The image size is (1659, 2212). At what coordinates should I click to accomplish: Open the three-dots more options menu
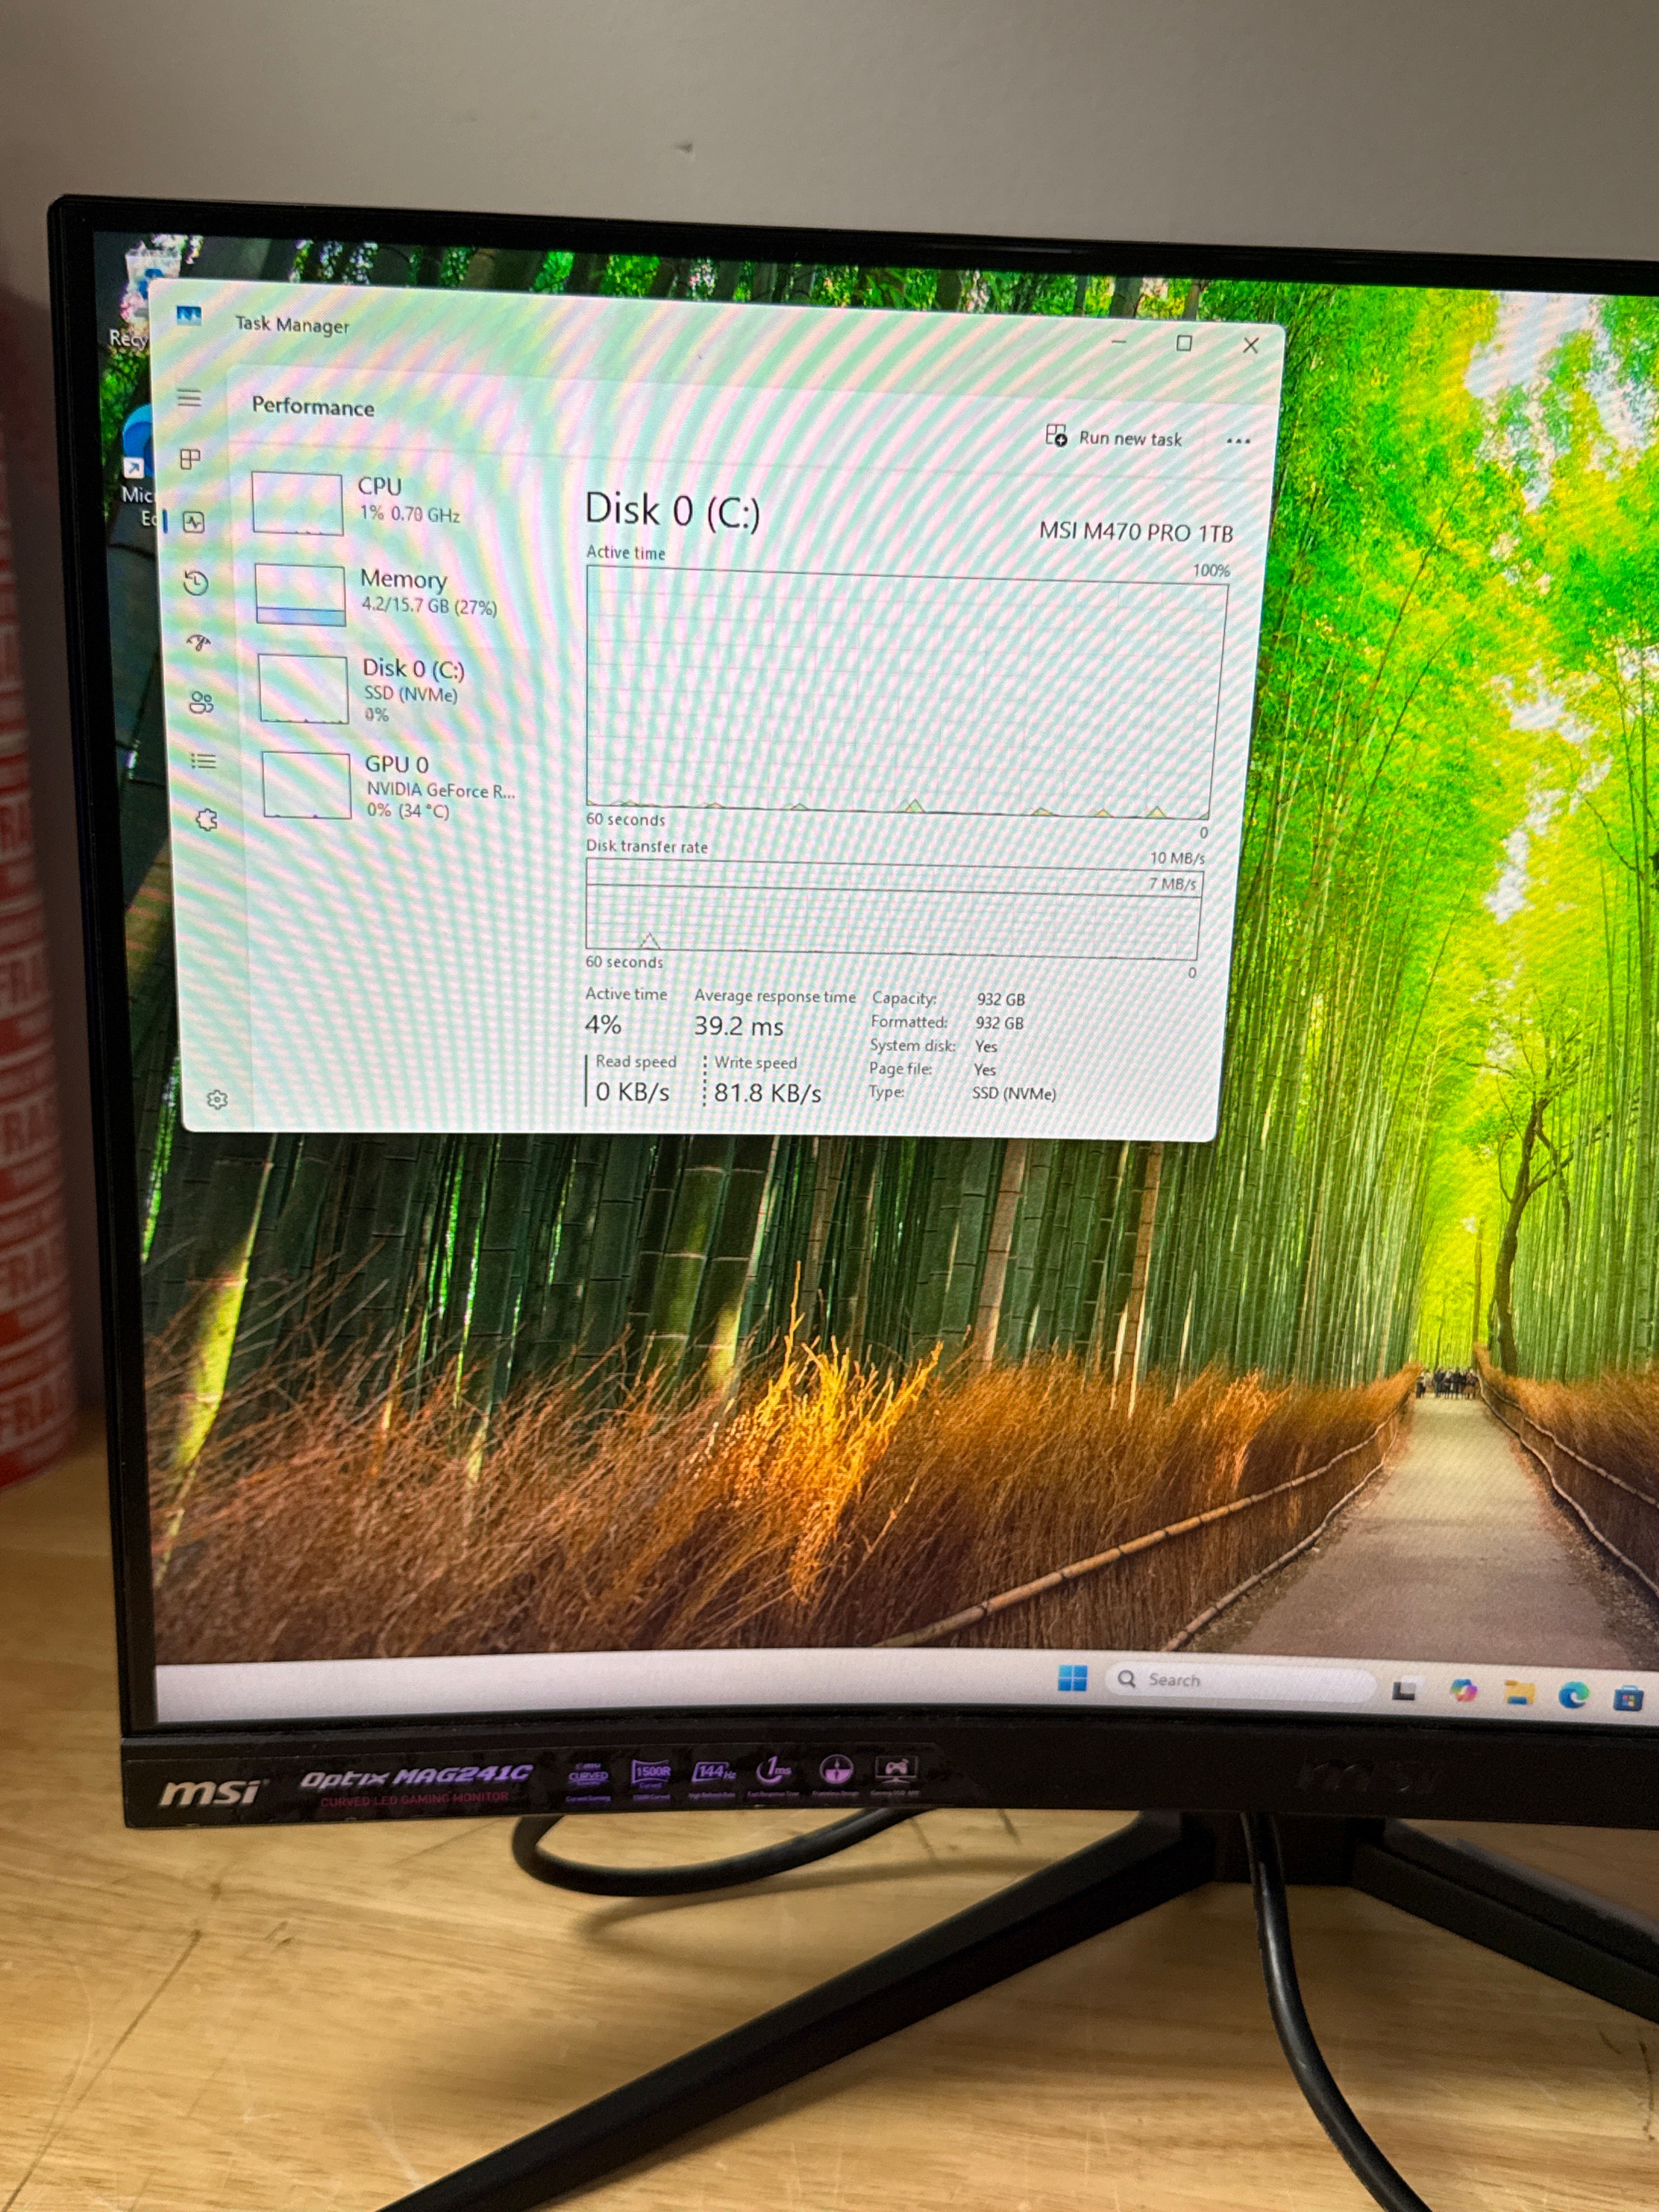(1238, 440)
